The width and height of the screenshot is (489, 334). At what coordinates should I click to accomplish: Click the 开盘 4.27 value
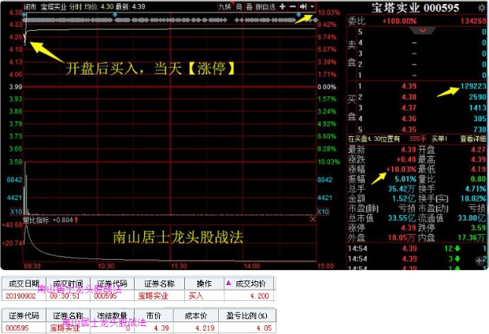click(479, 150)
